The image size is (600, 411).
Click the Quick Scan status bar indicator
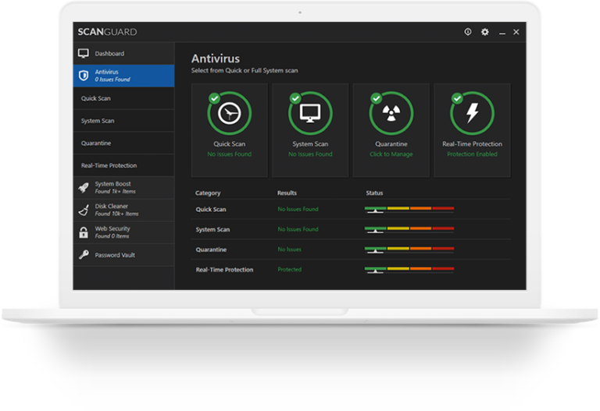pos(409,209)
